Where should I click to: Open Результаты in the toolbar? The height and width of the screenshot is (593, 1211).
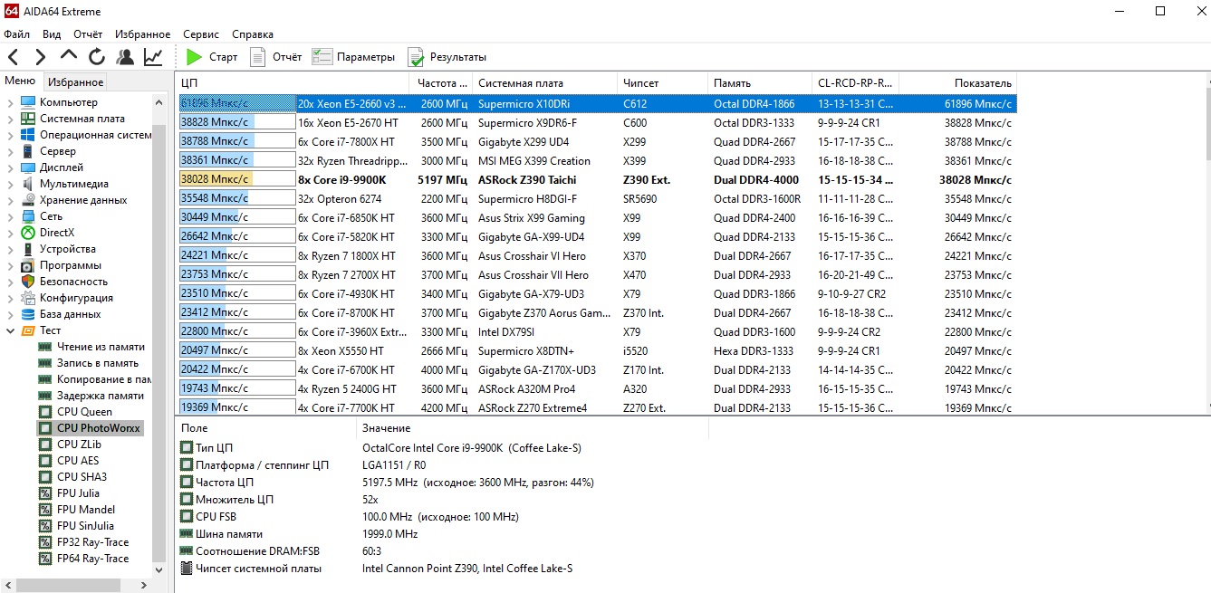click(447, 57)
